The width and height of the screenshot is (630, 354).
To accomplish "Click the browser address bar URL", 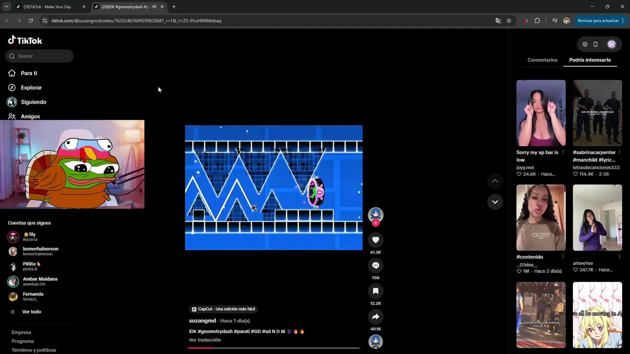I will click(136, 21).
